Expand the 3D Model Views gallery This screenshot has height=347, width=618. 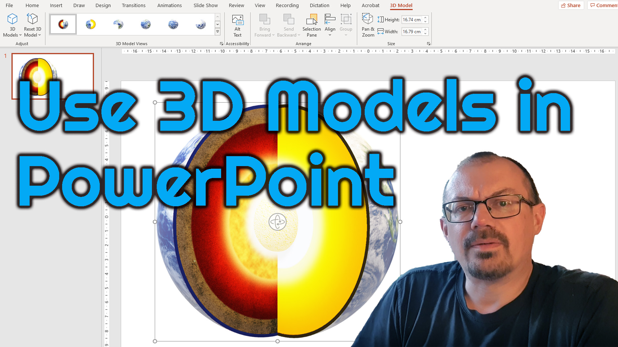coord(218,31)
